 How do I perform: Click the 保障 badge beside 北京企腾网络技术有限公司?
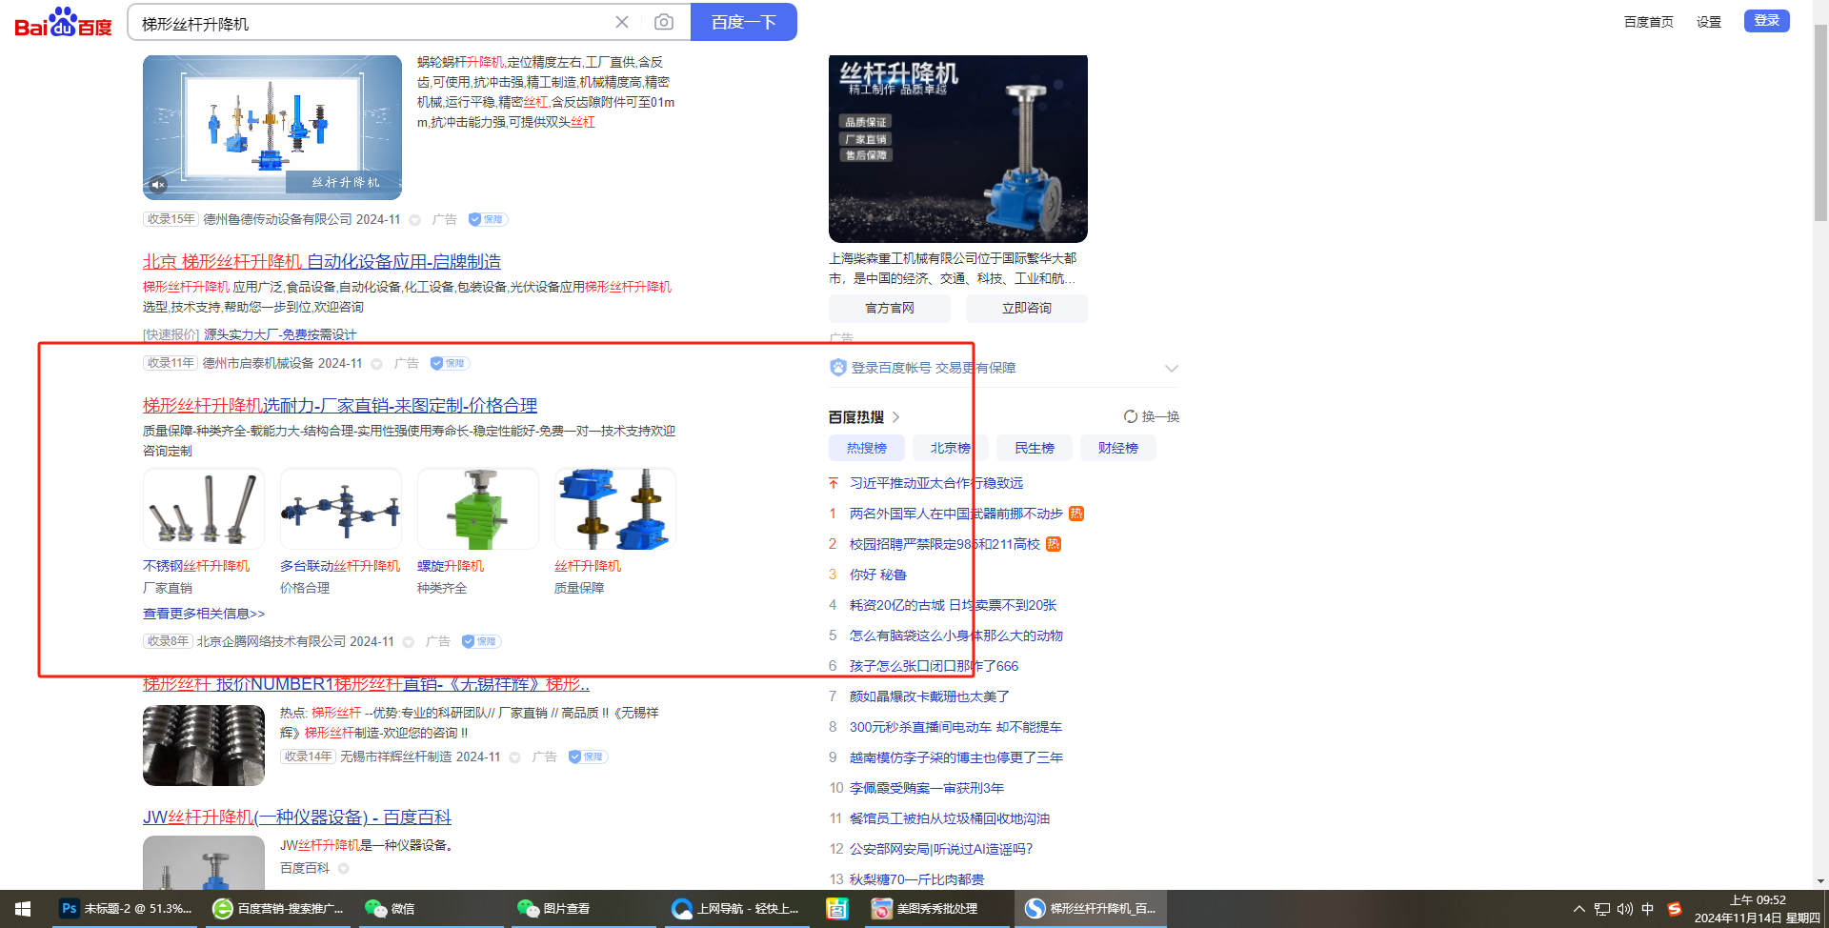pos(480,641)
